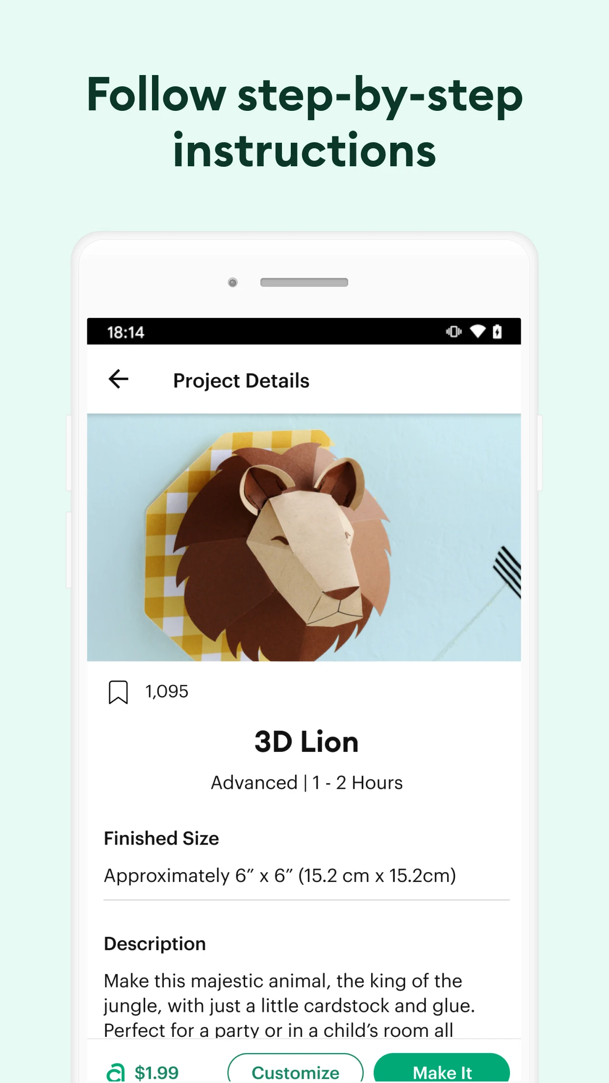Tap the 18:14 clock in status bar
609x1083 pixels.
coord(126,333)
